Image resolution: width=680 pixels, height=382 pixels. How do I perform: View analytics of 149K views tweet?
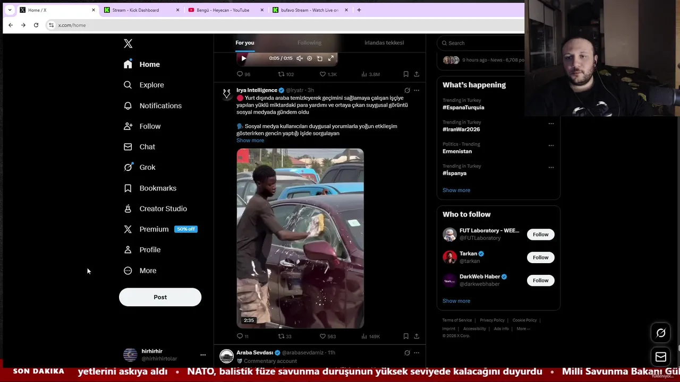[x=370, y=336]
